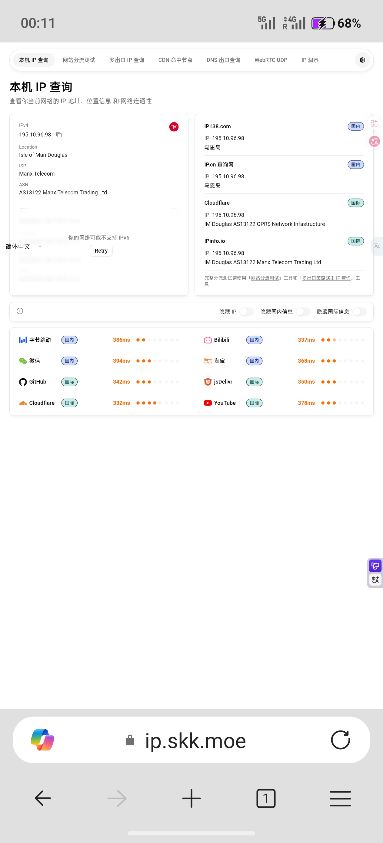Click the 文A translation widget icon

[x=375, y=579]
